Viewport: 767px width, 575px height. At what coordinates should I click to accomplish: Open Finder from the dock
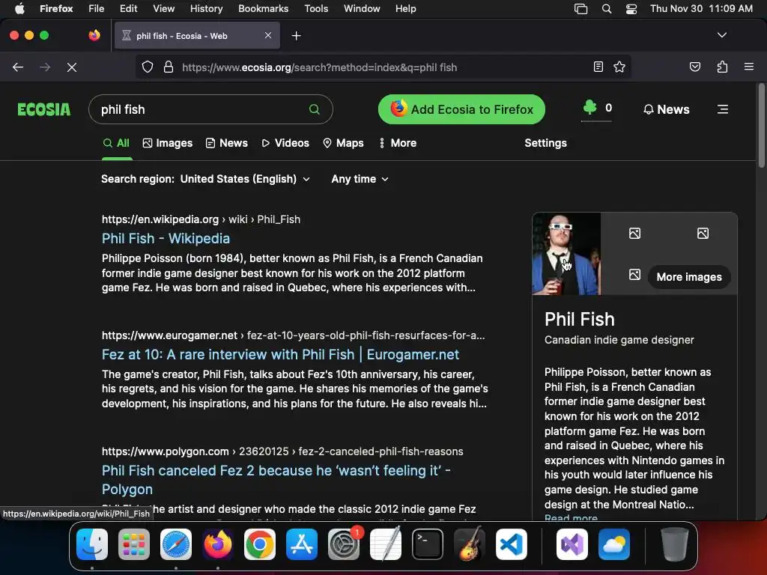click(x=92, y=544)
